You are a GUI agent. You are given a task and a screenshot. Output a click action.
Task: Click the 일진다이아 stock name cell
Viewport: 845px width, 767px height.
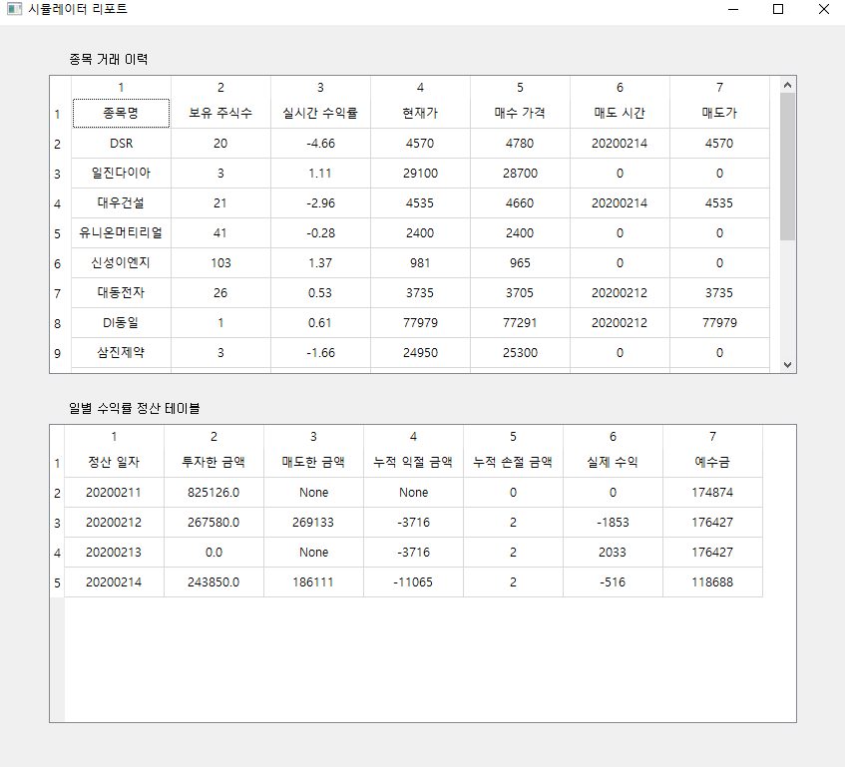coord(122,174)
